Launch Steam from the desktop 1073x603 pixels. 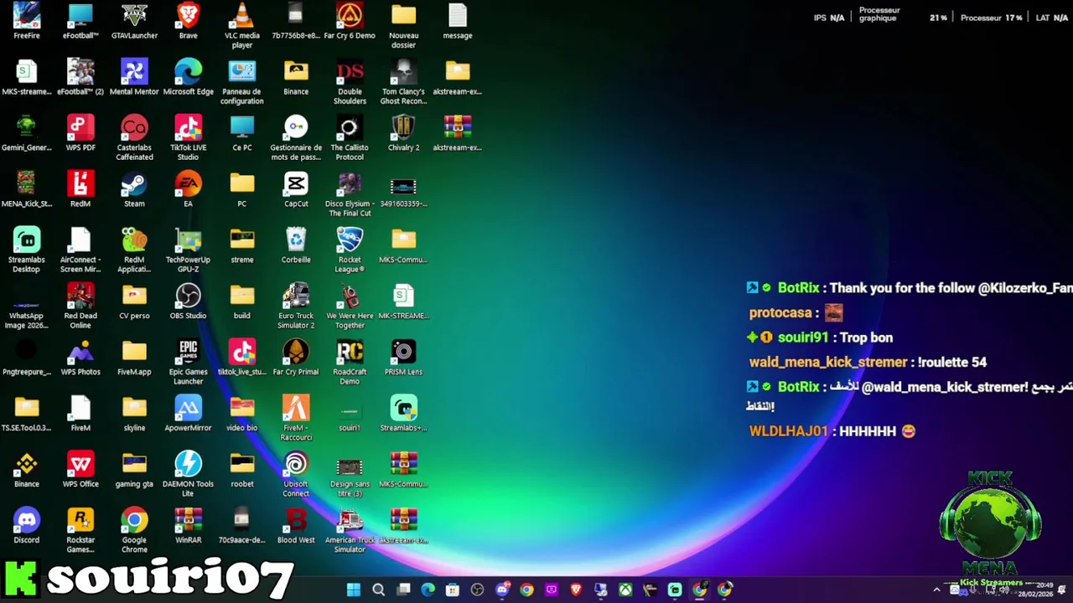pyautogui.click(x=134, y=190)
